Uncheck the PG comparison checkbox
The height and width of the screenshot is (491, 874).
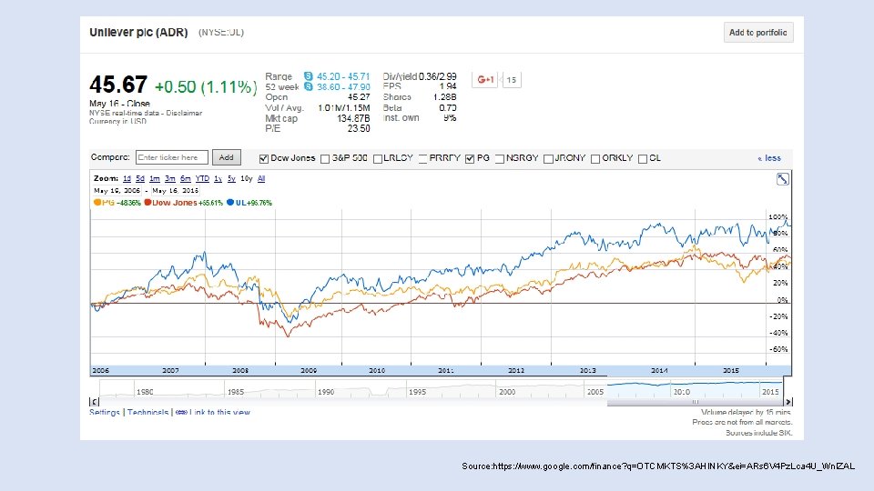[x=470, y=158]
